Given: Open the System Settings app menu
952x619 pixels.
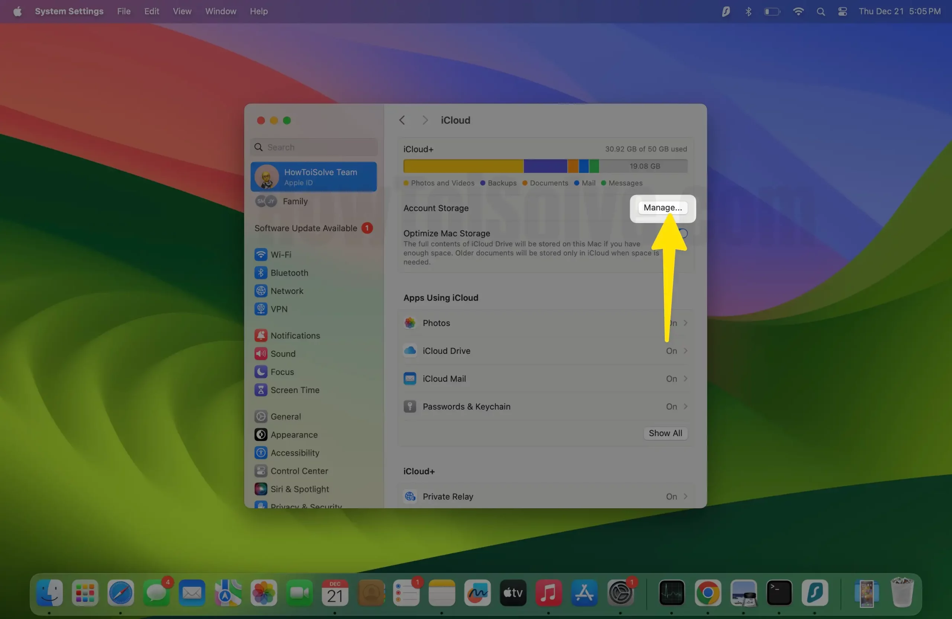Looking at the screenshot, I should tap(69, 11).
